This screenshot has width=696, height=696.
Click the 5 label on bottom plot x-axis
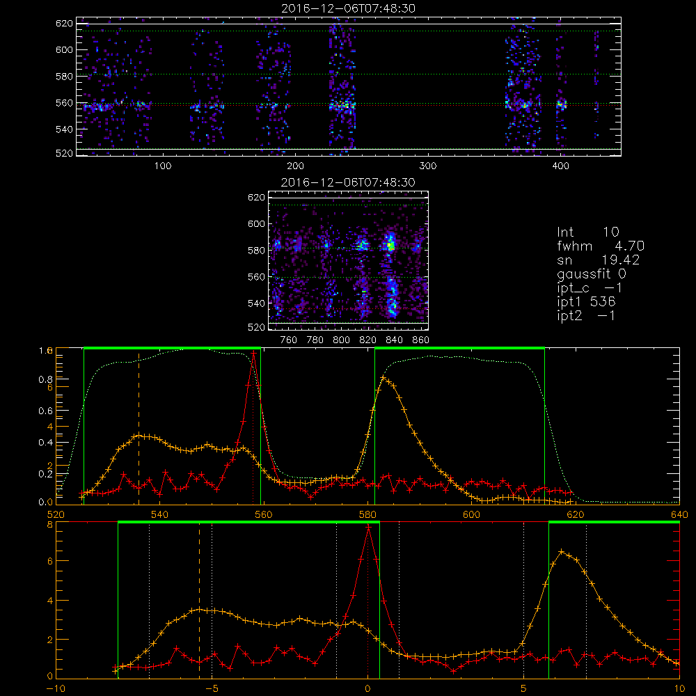[x=524, y=688]
